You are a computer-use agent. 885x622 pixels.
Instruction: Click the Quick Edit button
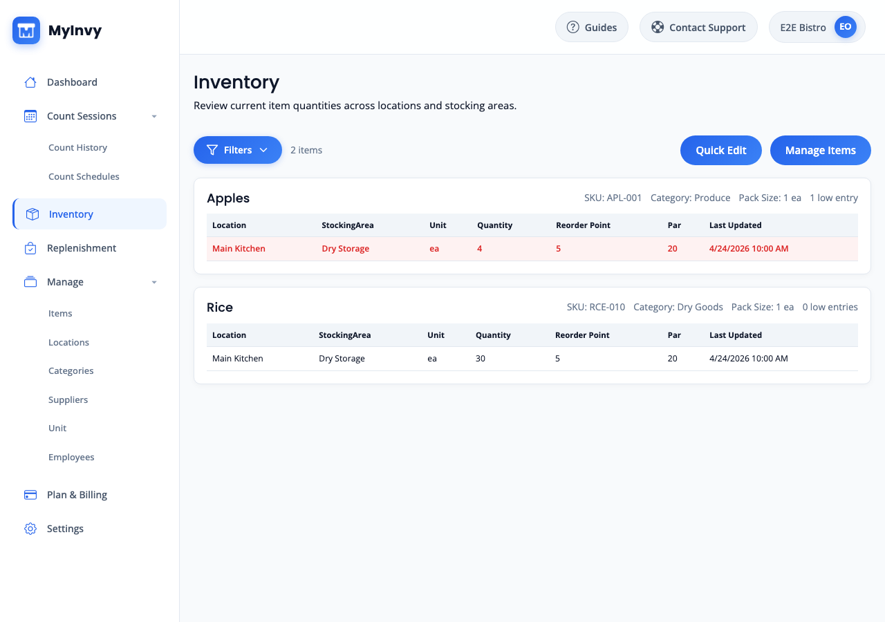click(721, 150)
